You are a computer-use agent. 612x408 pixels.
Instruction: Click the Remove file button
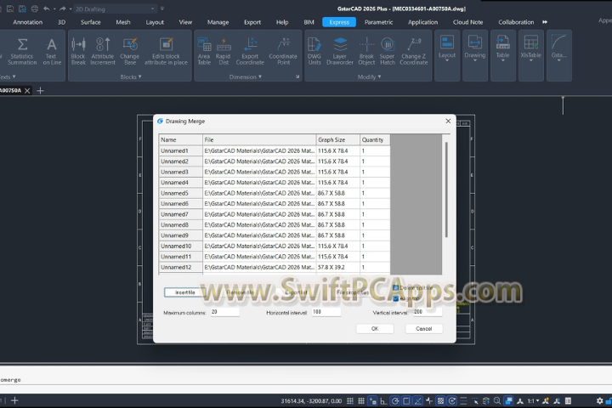pyautogui.click(x=241, y=292)
